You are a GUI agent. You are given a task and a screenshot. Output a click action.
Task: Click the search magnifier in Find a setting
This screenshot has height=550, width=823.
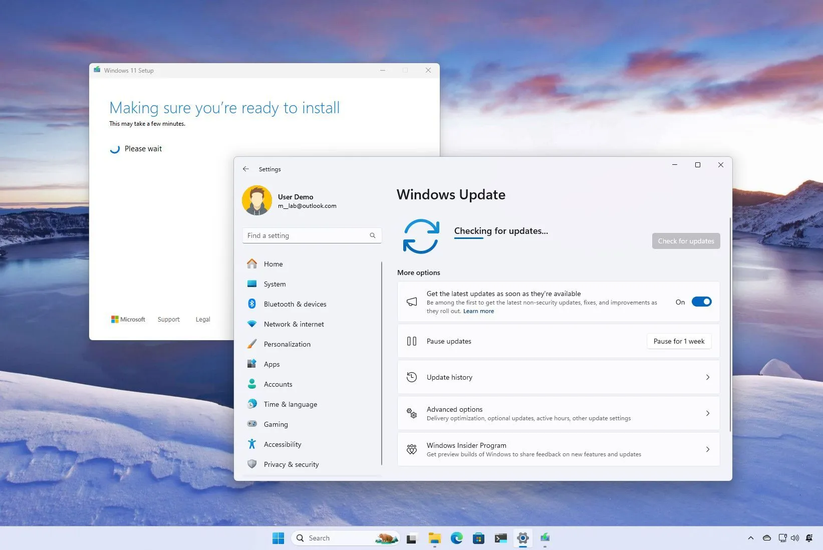click(373, 235)
